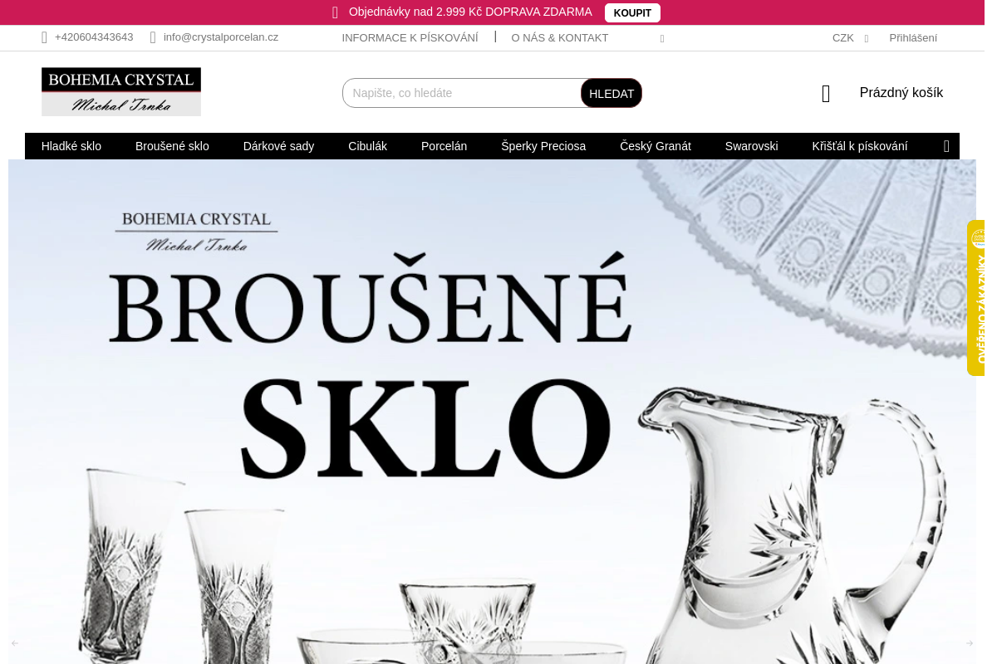Open Přihlášení login link

pos(913,37)
